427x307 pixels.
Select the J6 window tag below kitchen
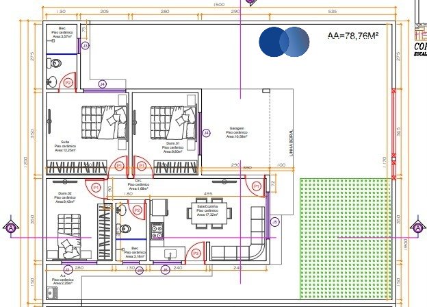165,270
